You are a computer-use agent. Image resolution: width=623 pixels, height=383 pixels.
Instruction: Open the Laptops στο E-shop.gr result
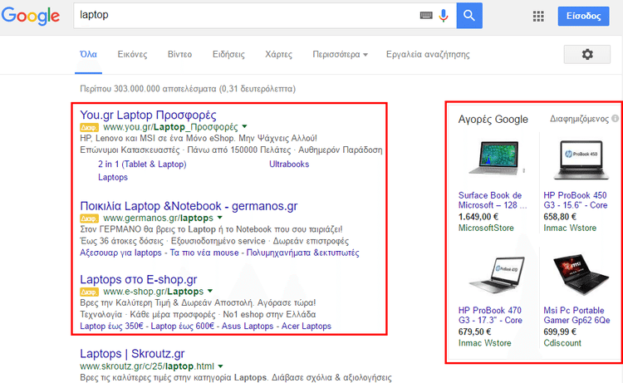(x=139, y=280)
